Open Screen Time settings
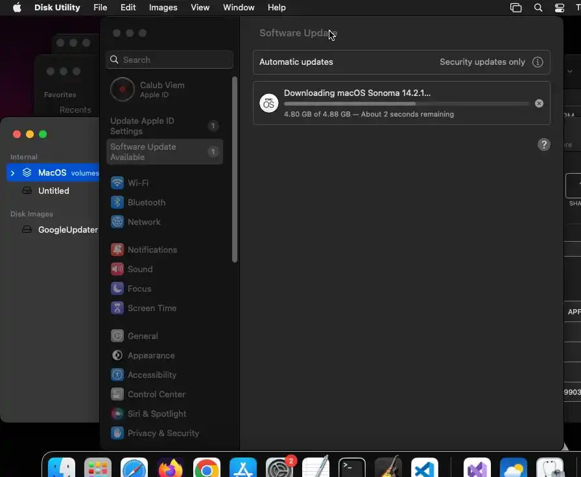 click(x=143, y=308)
